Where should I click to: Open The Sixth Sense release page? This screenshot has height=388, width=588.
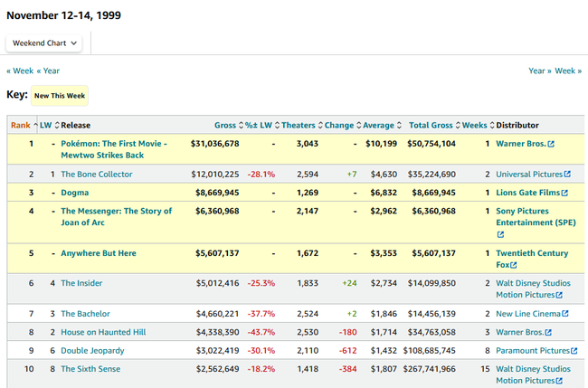coord(90,369)
